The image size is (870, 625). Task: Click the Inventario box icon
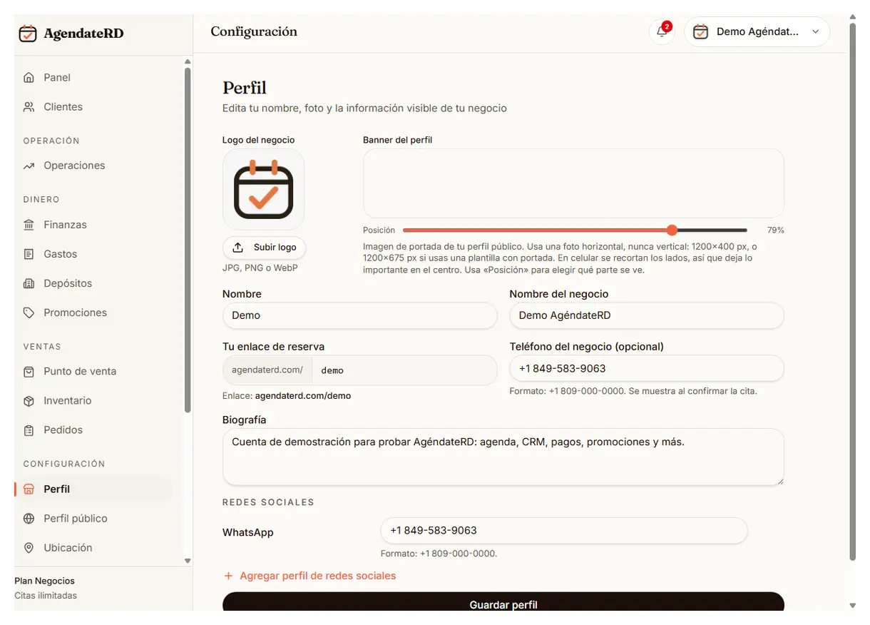coord(29,401)
